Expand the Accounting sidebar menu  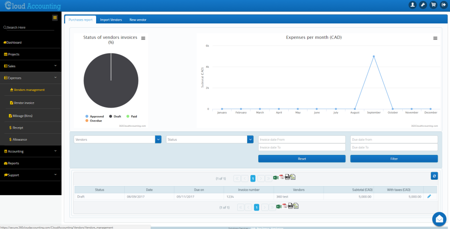point(31,151)
